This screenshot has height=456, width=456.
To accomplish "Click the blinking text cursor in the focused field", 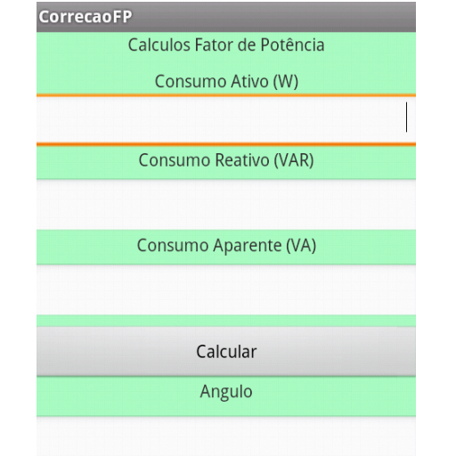I will [406, 117].
